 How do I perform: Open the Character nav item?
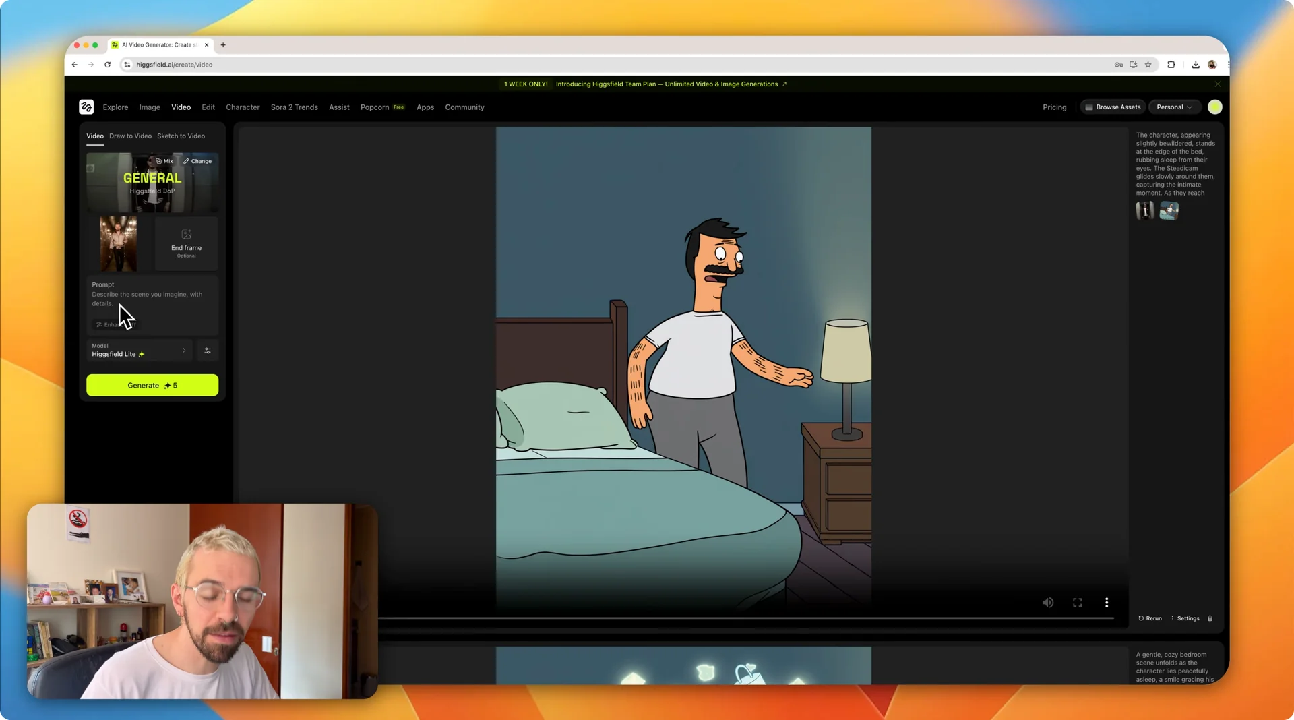point(243,107)
